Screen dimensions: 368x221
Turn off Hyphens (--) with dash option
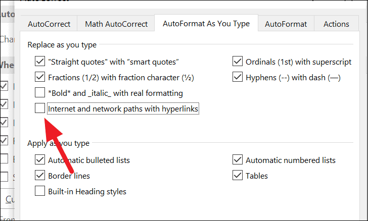click(x=238, y=77)
